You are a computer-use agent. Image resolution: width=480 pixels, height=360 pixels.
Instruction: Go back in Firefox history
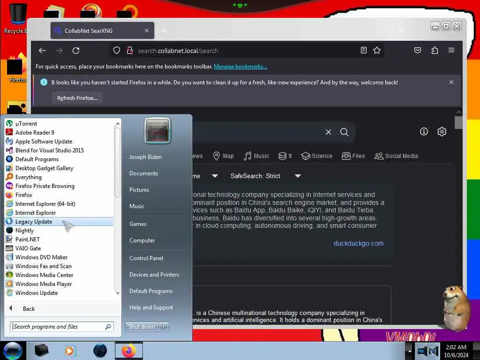click(x=42, y=51)
